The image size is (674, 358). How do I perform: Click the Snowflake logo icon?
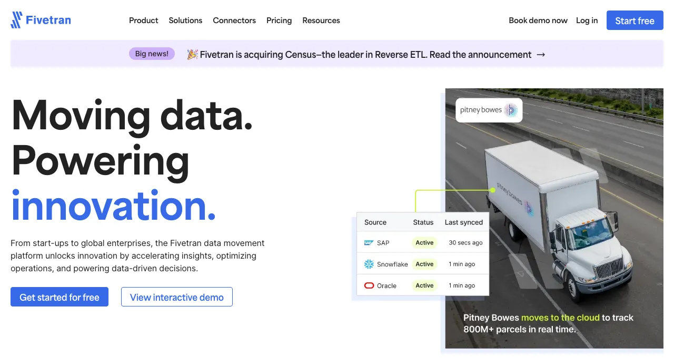coord(369,264)
